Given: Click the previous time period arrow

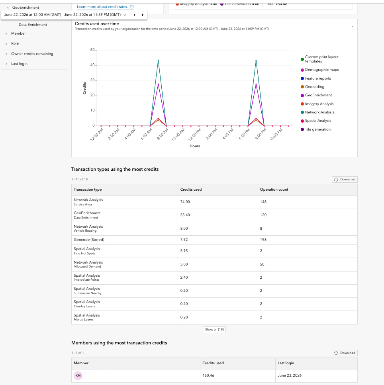Looking at the screenshot, I should (x=134, y=15).
